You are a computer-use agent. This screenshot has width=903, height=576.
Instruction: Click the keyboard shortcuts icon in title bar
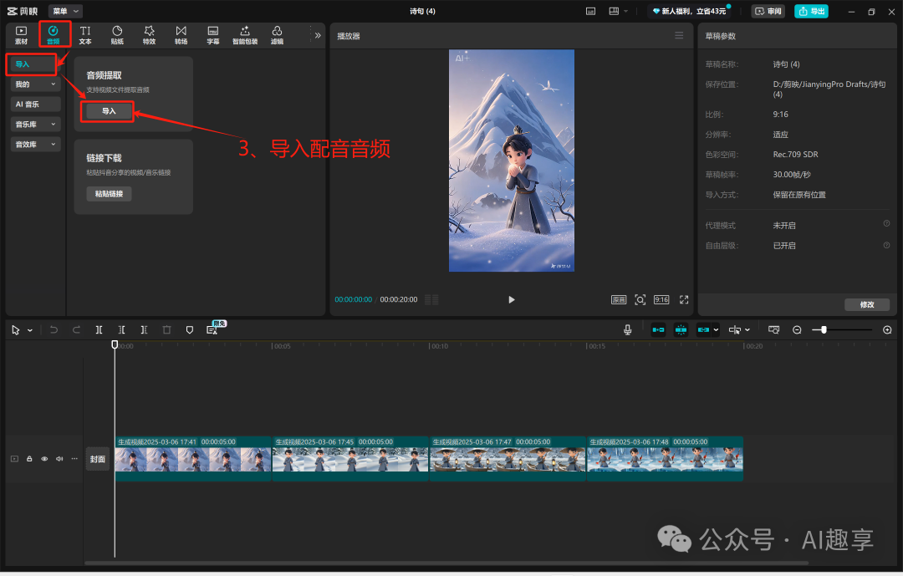pos(591,11)
